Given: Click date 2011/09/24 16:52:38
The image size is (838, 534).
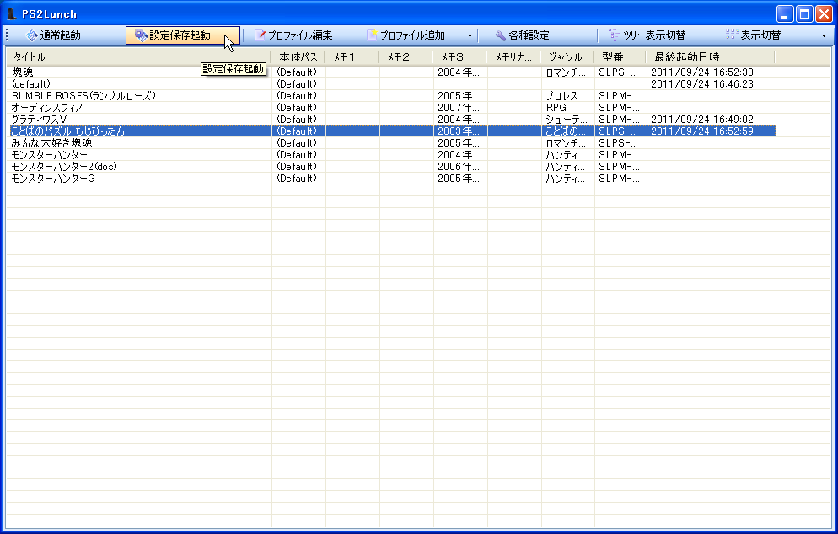Looking at the screenshot, I should pos(701,72).
